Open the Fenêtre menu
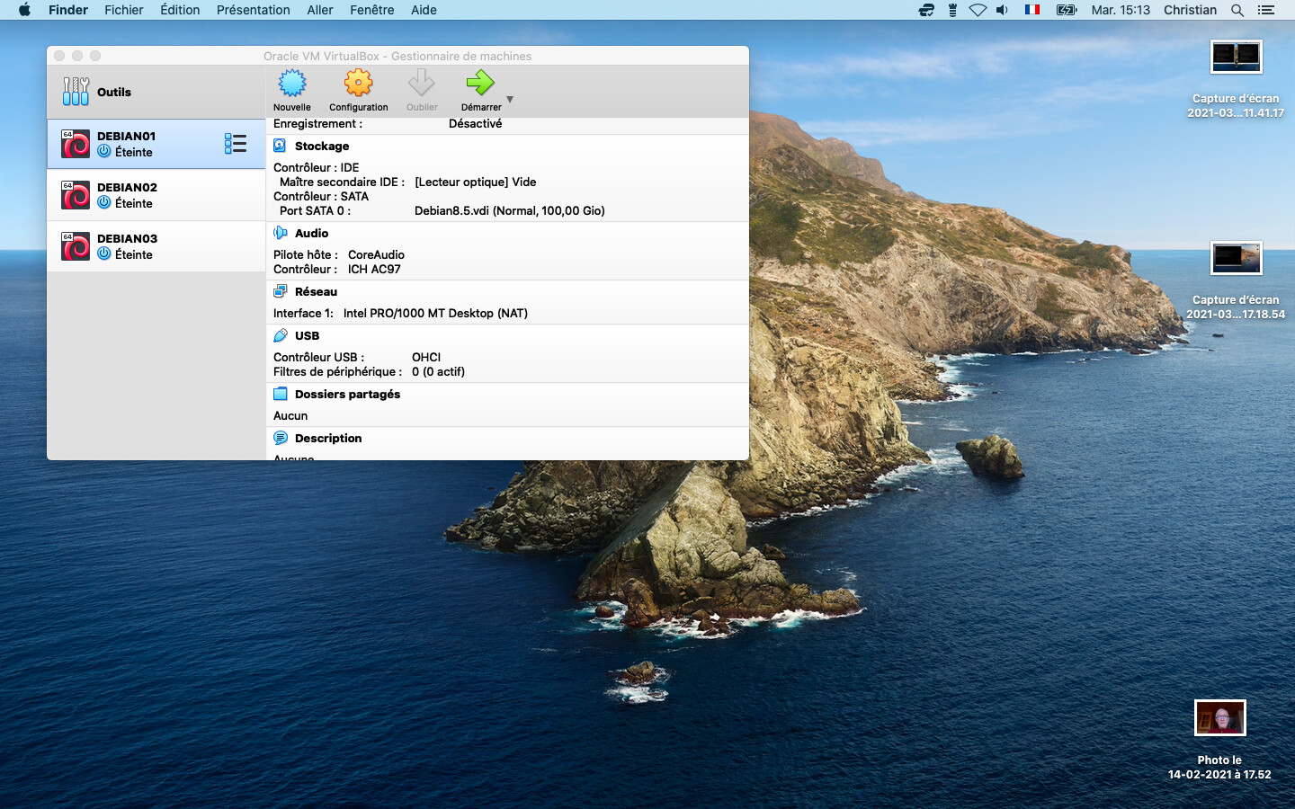1295x809 pixels. [371, 10]
